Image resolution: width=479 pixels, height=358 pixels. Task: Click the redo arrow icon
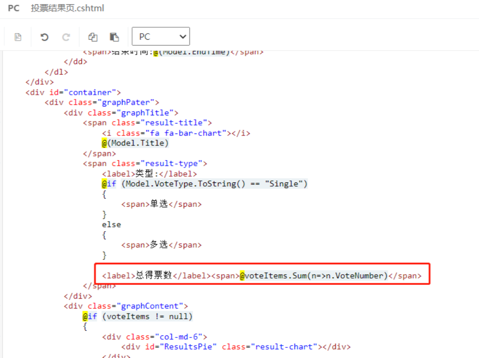(66, 37)
